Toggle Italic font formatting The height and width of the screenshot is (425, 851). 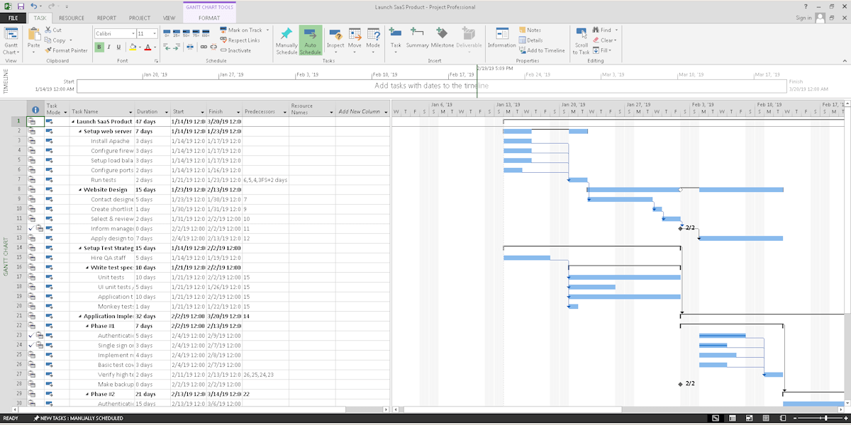click(x=109, y=47)
